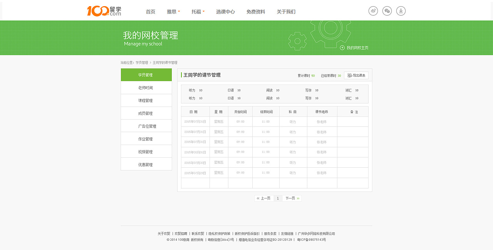This screenshot has height=250, width=493.
Task: Click the 100留学 site logo
Action: (104, 11)
